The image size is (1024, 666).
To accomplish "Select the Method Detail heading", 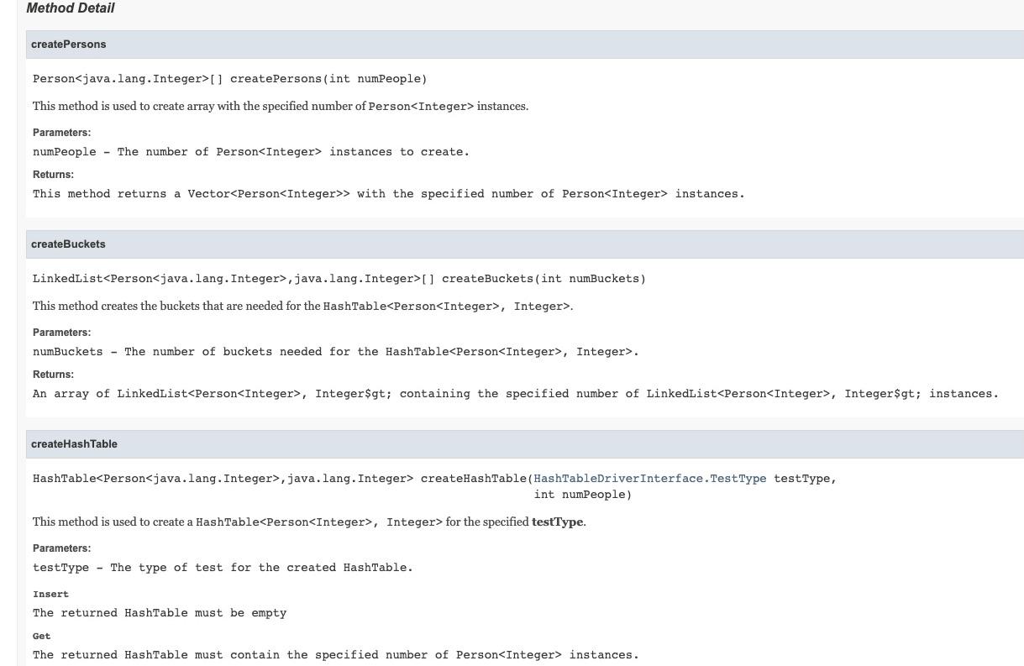I will tap(70, 8).
